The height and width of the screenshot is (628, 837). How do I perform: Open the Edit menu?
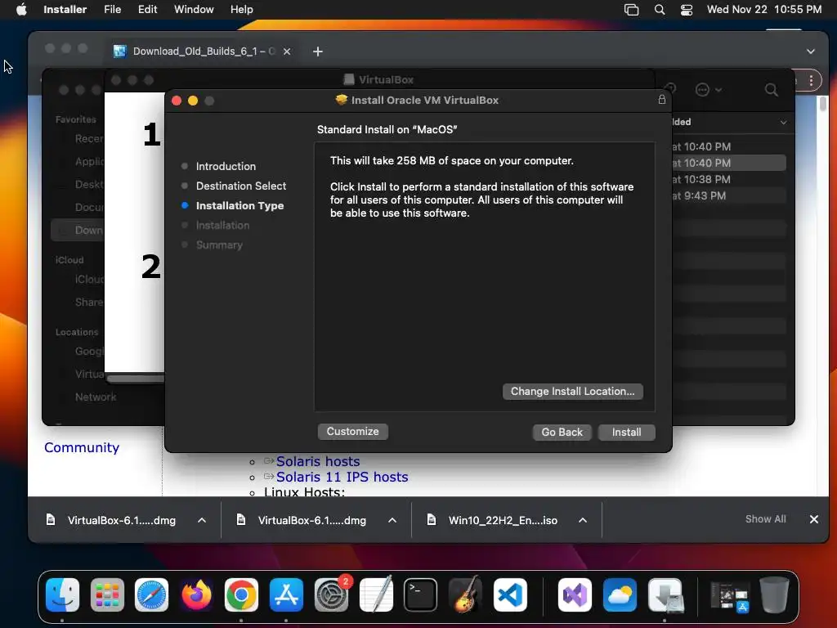tap(147, 9)
